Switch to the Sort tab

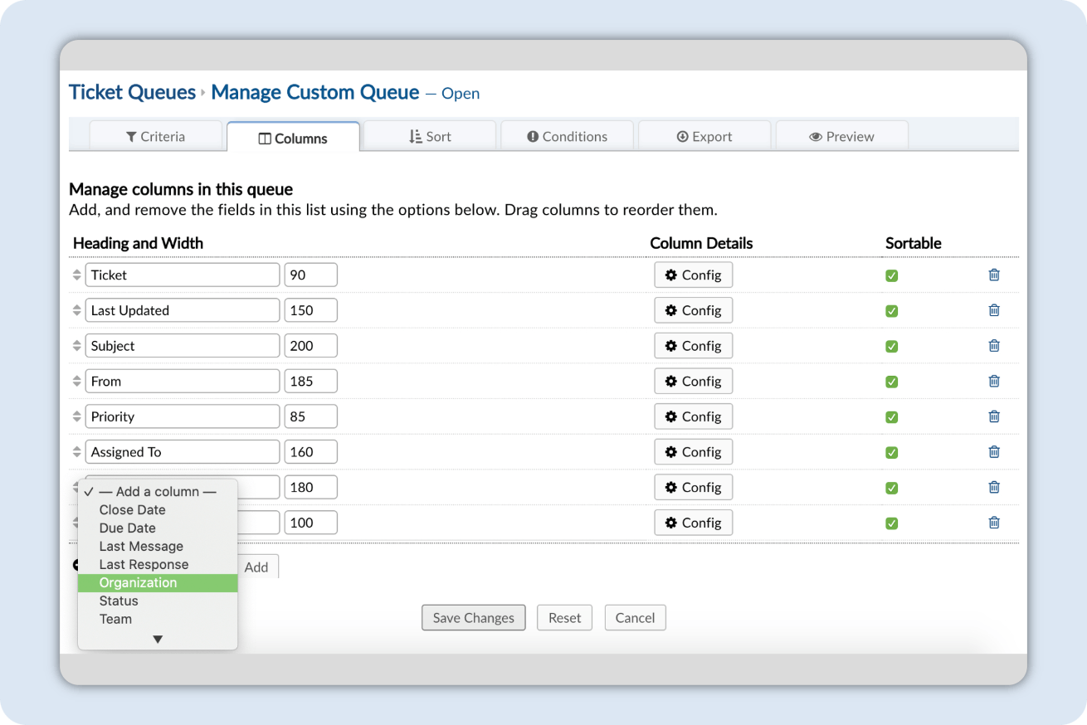(430, 136)
